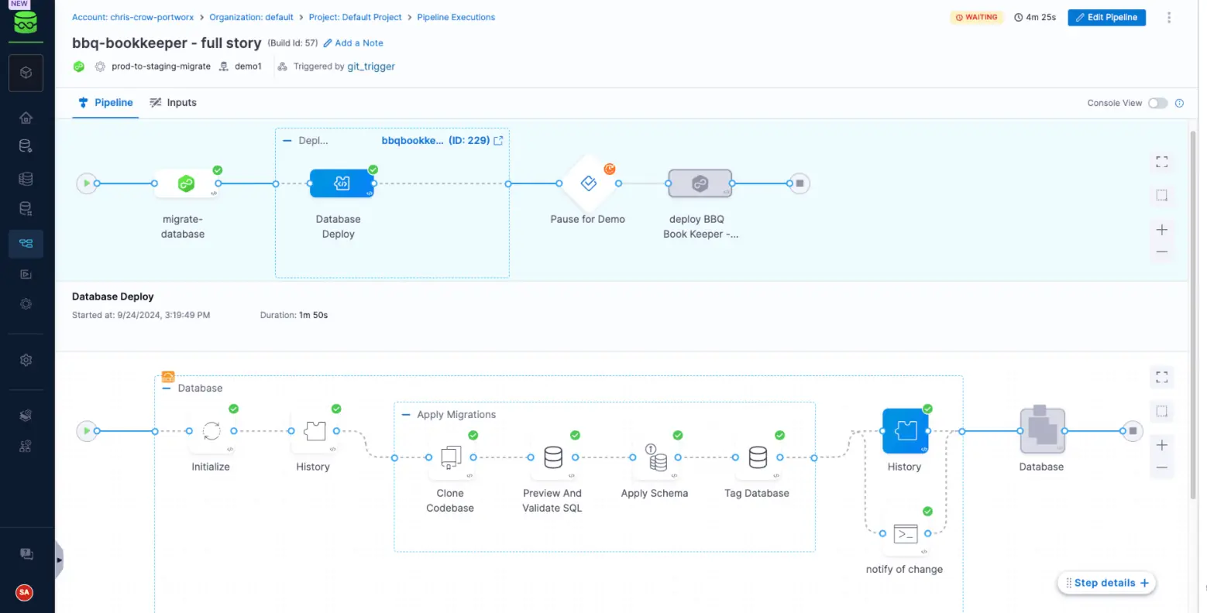This screenshot has width=1207, height=613.
Task: Open the more options kebab menu
Action: (1169, 17)
